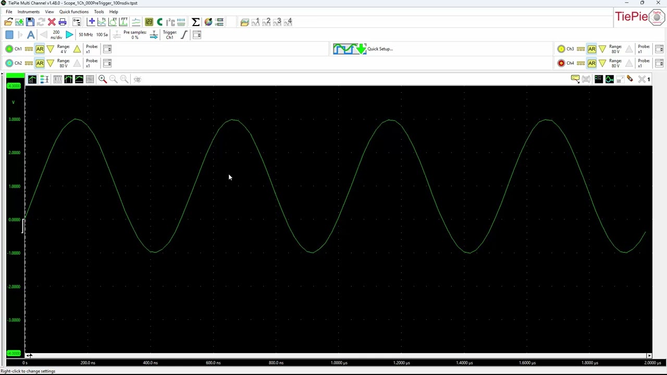Click the Open file folder icon

8,22
